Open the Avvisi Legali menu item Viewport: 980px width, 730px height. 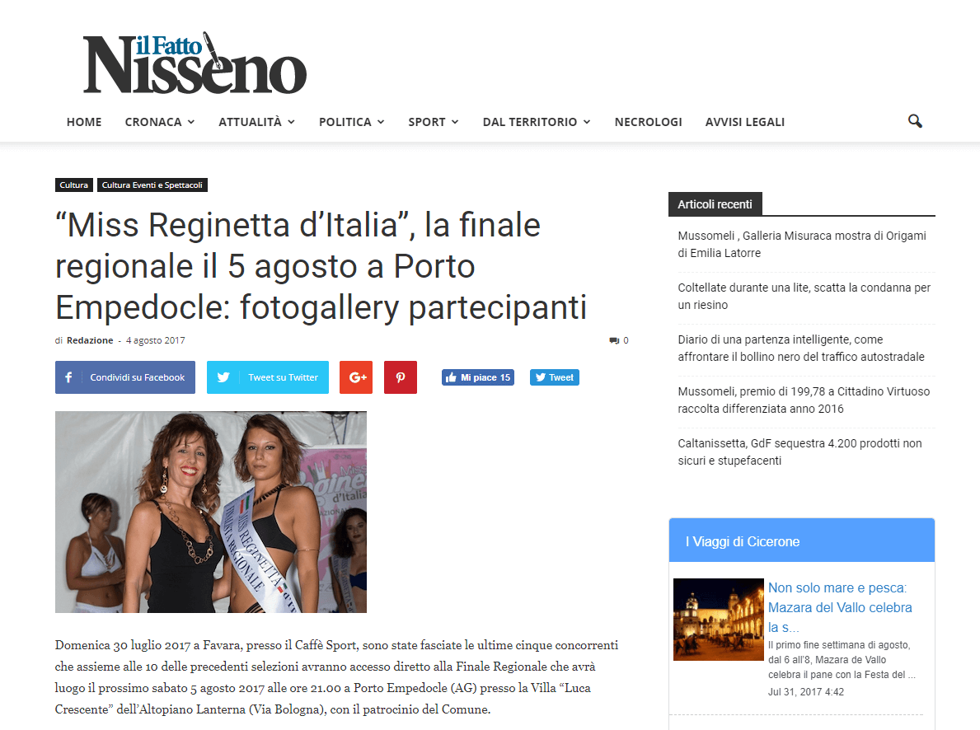[x=745, y=122]
